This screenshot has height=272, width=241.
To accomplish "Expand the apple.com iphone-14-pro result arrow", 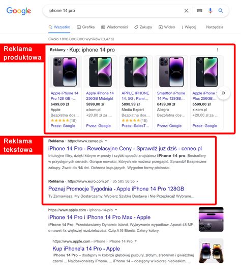I will [x=116, y=210].
